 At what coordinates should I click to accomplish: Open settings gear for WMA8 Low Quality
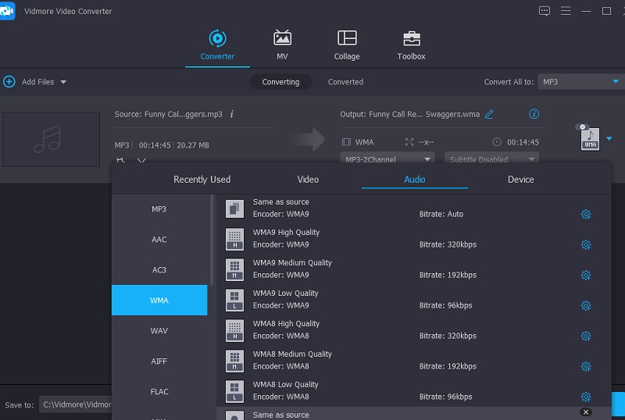(x=585, y=397)
